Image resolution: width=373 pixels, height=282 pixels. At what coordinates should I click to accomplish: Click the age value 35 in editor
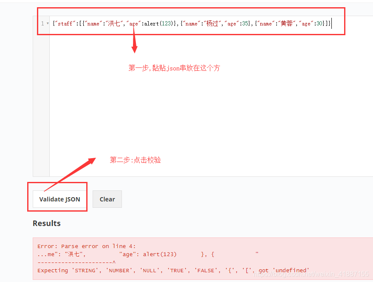(x=245, y=23)
